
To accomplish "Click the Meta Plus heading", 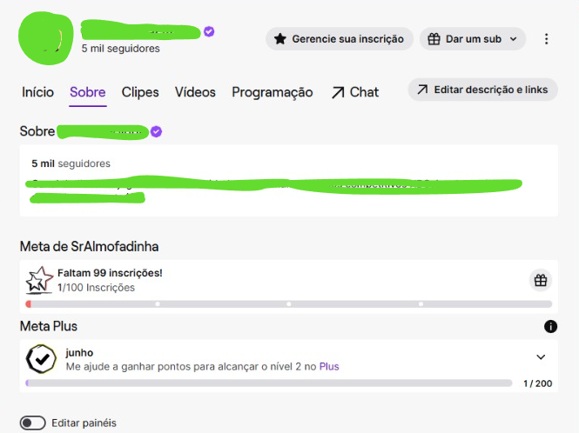I will [49, 326].
